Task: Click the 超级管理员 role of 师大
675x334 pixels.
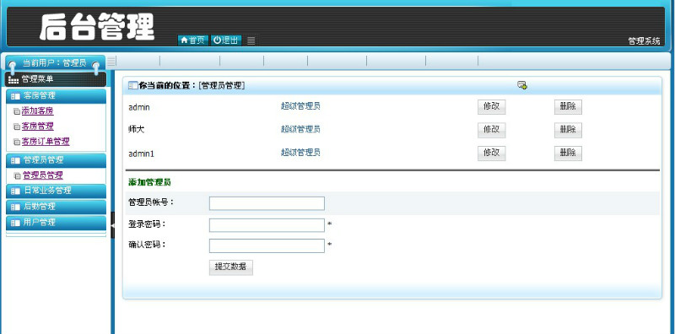Action: click(300, 129)
